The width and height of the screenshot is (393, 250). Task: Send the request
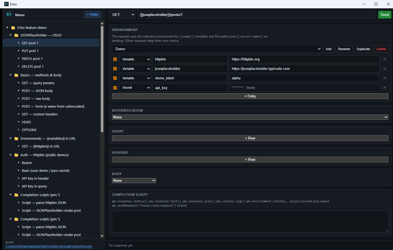pyautogui.click(x=385, y=15)
